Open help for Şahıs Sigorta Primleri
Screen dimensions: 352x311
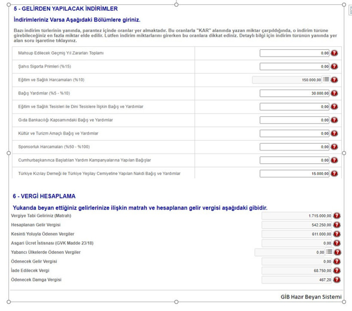coord(334,66)
